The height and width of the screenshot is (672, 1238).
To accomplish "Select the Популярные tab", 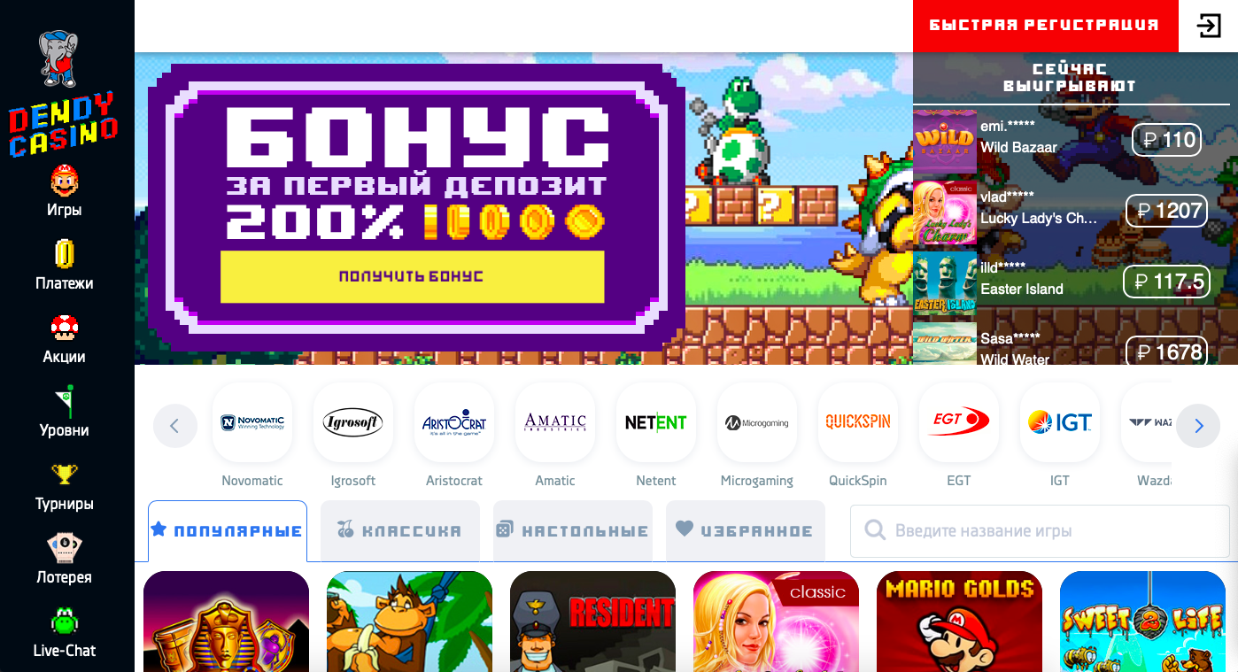I will (228, 530).
